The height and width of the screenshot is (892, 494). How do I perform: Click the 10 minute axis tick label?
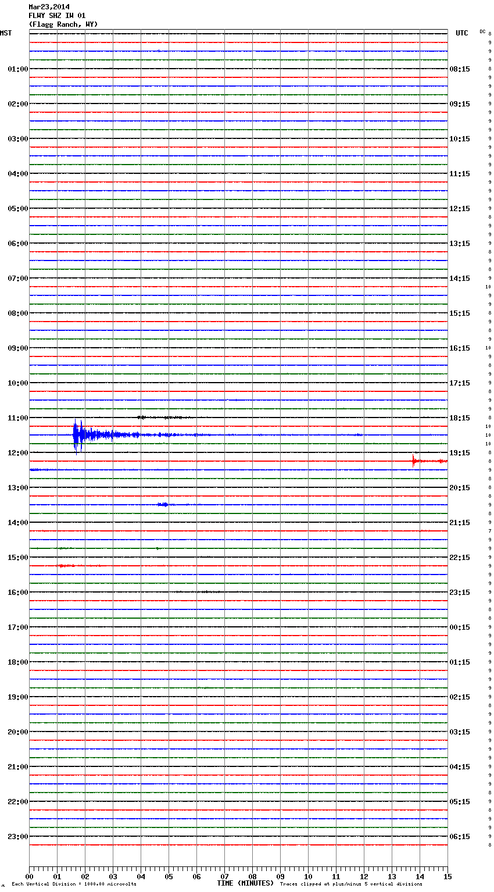tap(308, 876)
